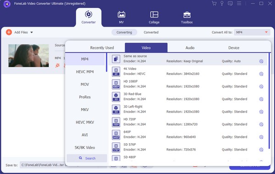The width and height of the screenshot is (275, 174).
Task: Show the Converting list
Action: 124,32
